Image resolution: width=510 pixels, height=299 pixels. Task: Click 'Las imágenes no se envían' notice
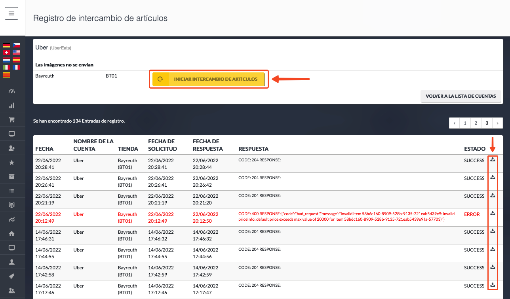click(x=65, y=64)
